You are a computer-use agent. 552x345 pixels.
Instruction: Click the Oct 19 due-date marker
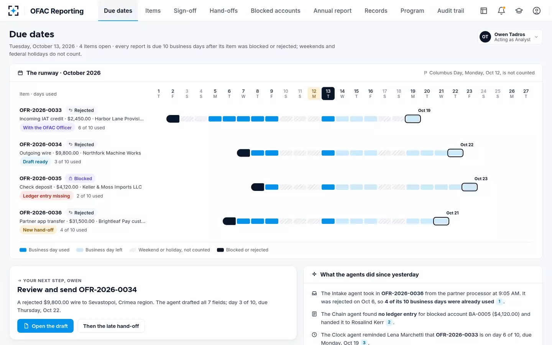point(413,119)
